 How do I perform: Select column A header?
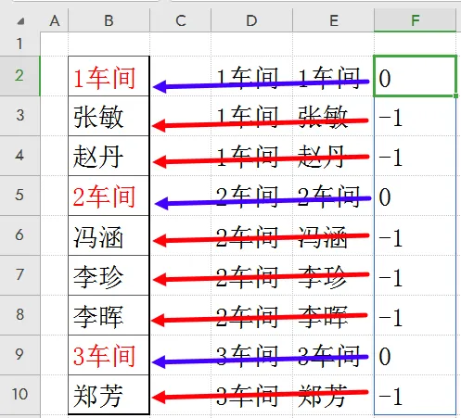[x=55, y=20]
